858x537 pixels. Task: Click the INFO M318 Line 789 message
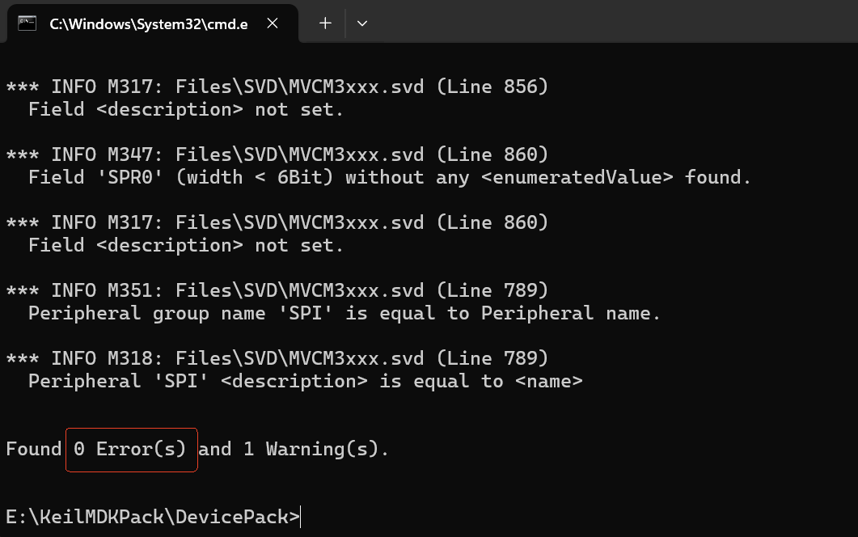(x=277, y=358)
